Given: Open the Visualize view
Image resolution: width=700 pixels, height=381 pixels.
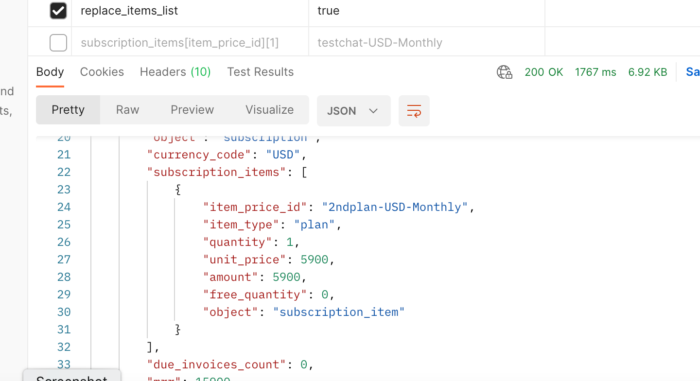Looking at the screenshot, I should coord(269,110).
